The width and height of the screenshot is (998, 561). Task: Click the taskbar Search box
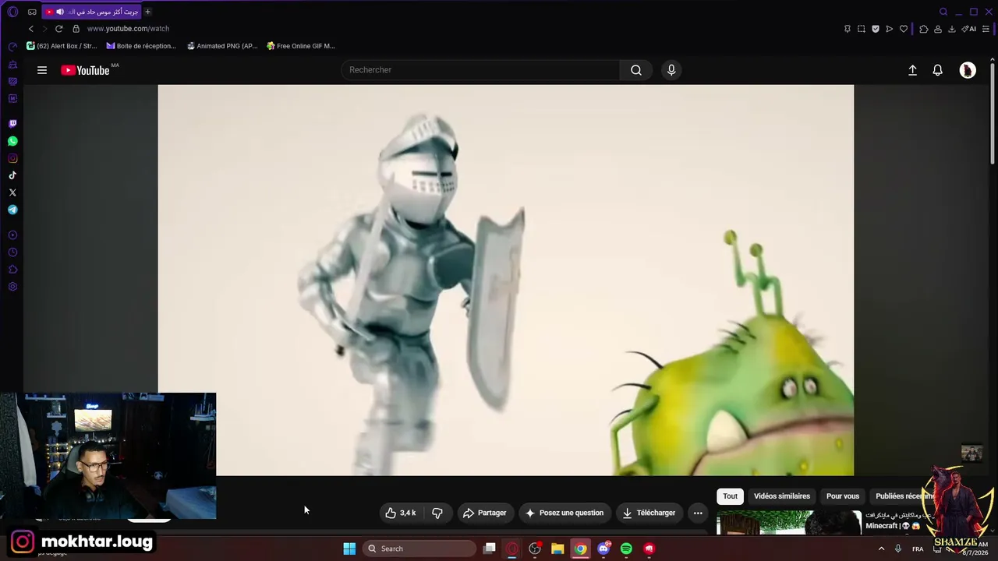point(419,549)
